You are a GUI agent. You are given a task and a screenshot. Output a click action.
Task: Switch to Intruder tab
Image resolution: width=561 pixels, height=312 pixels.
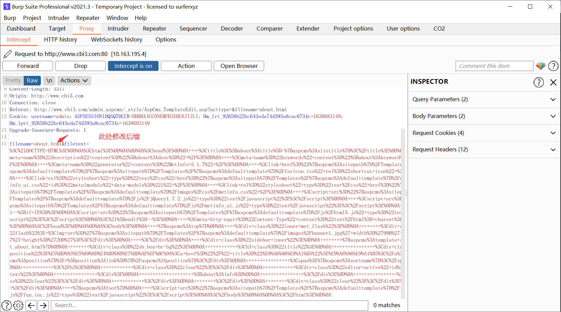(118, 28)
